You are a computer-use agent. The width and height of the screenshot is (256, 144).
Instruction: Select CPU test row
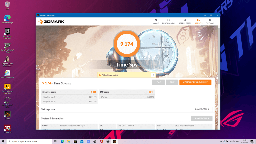(127, 97)
